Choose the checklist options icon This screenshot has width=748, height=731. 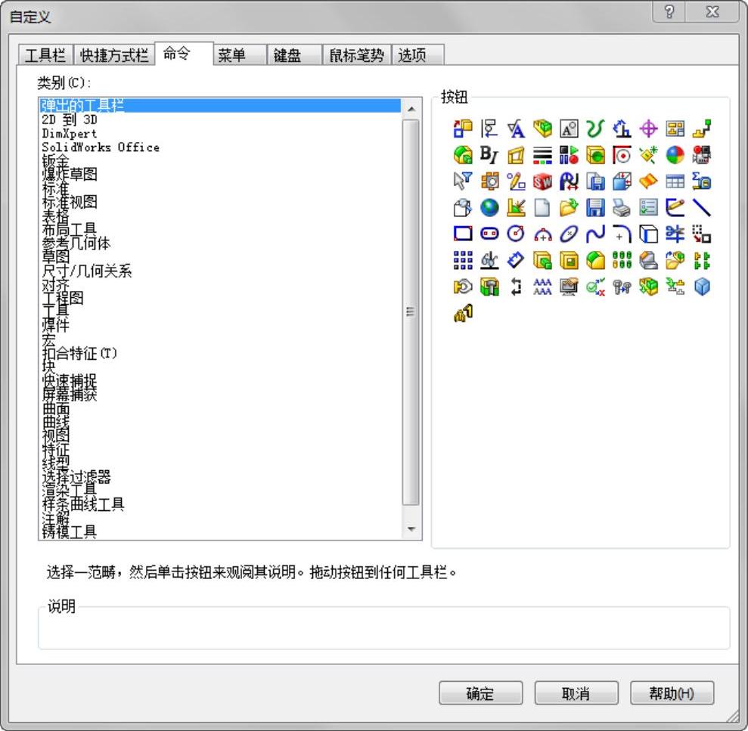tap(648, 208)
